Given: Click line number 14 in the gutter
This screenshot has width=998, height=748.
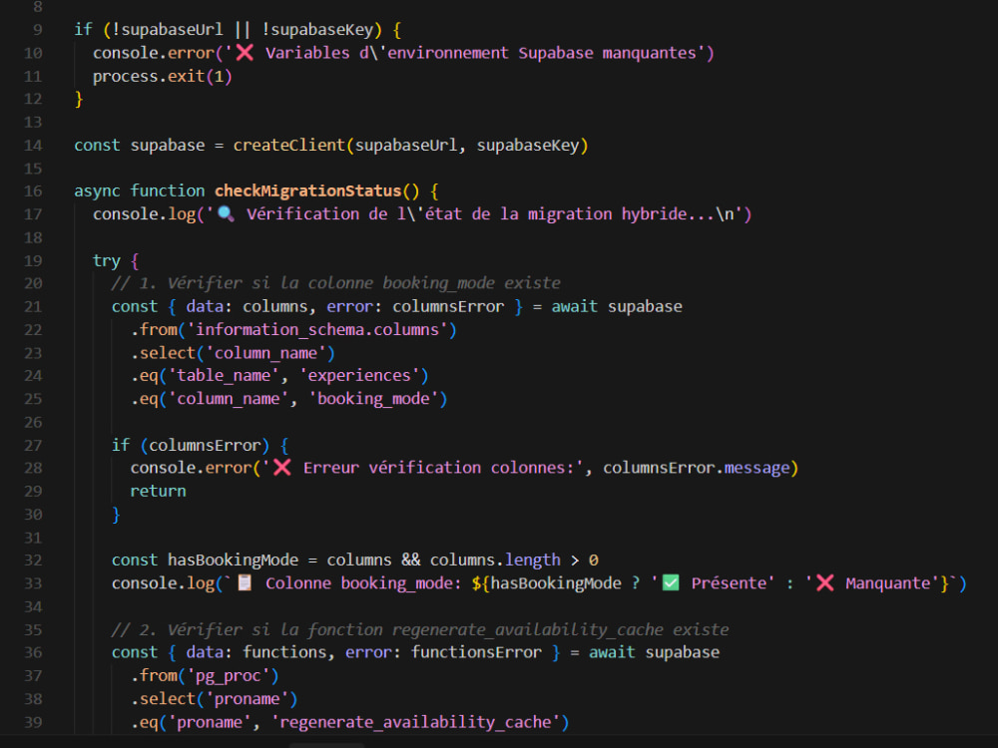Looking at the screenshot, I should point(33,146).
